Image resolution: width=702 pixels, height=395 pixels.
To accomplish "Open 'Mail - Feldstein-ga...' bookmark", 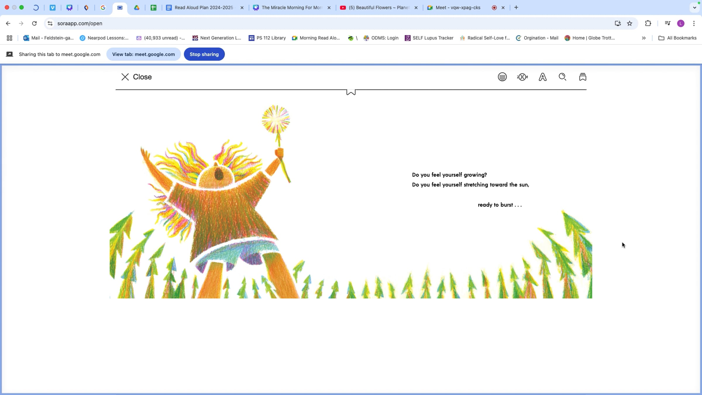I will [x=49, y=38].
